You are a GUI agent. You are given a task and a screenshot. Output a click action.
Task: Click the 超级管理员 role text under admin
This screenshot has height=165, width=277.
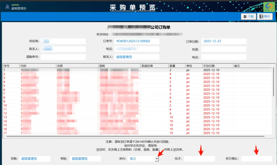click(x=19, y=8)
